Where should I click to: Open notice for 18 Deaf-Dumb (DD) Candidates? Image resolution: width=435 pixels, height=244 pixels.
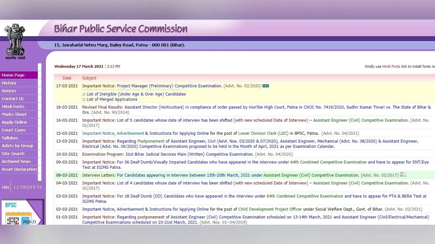(254, 199)
